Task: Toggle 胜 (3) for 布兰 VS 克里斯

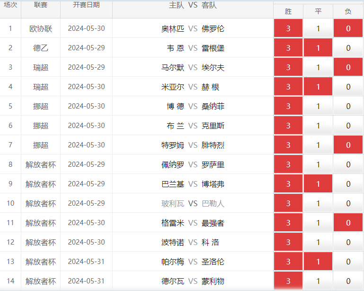Action: pos(288,126)
